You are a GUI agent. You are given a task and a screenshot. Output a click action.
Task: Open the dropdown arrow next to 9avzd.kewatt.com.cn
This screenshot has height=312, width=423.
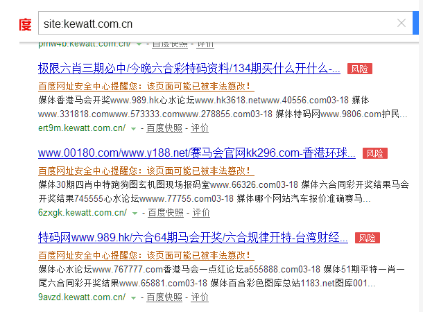point(133,297)
